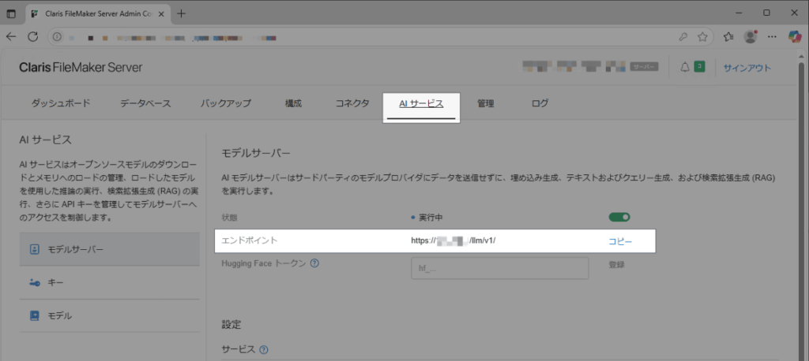Reload the current page
Image resolution: width=809 pixels, height=361 pixels.
pos(33,36)
